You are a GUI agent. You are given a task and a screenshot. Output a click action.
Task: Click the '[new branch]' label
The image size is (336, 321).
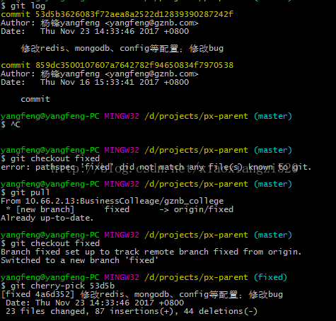(x=45, y=209)
